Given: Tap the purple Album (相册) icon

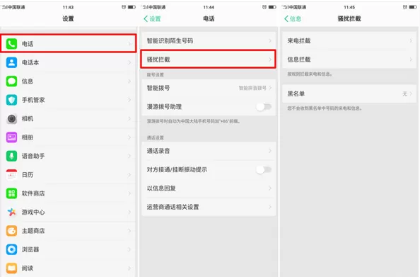Looking at the screenshot, I should pyautogui.click(x=11, y=137).
